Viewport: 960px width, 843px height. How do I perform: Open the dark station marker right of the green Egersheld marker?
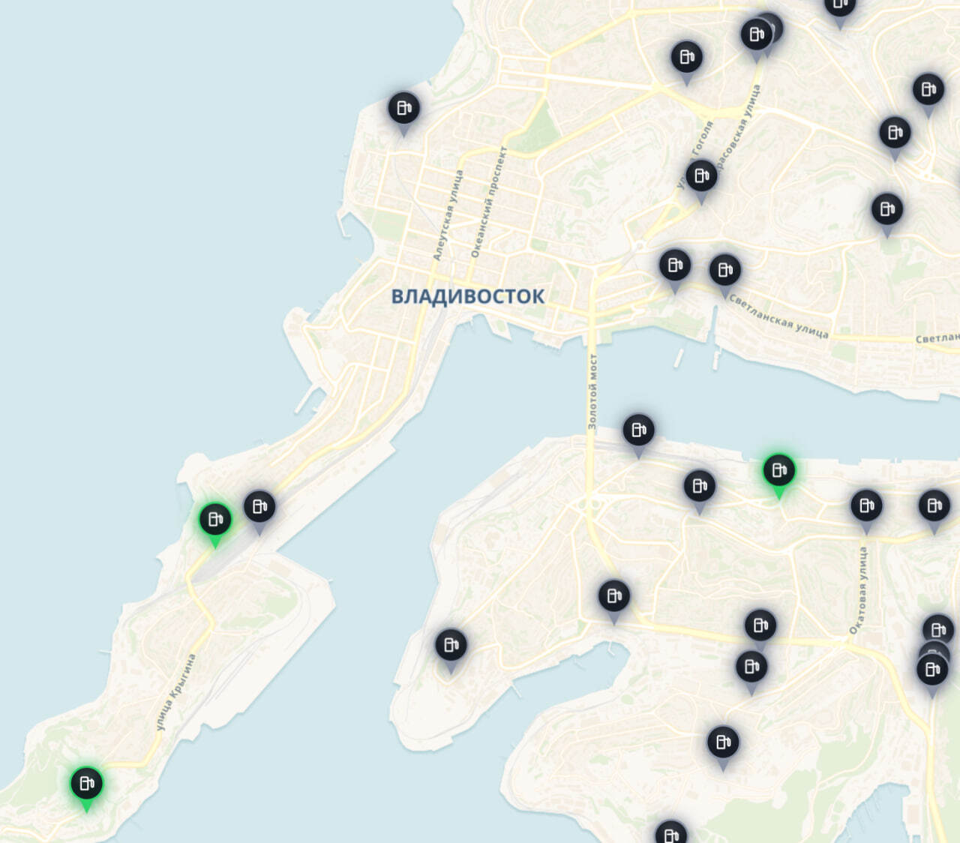pyautogui.click(x=259, y=508)
